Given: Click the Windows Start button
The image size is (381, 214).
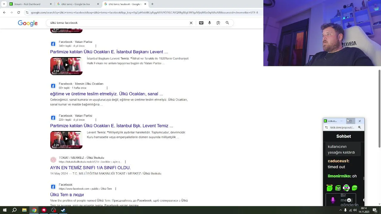Looking at the screenshot, I should (5, 210).
